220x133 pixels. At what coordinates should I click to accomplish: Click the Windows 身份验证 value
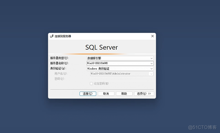click(x=98, y=69)
